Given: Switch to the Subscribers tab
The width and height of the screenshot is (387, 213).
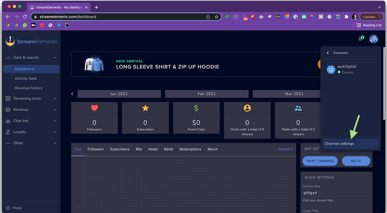Looking at the screenshot, I should click(120, 149).
